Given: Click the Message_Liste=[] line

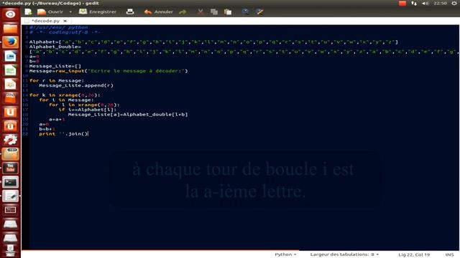Looking at the screenshot, I should coord(55,67).
